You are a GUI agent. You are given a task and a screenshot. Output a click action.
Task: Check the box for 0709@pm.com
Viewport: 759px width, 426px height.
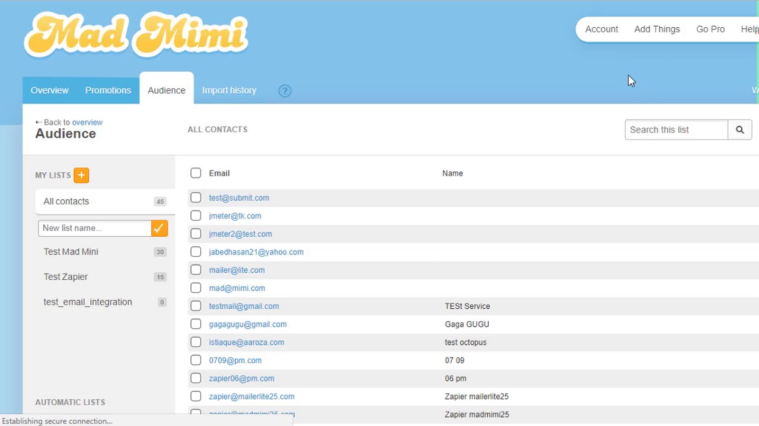[x=196, y=360]
